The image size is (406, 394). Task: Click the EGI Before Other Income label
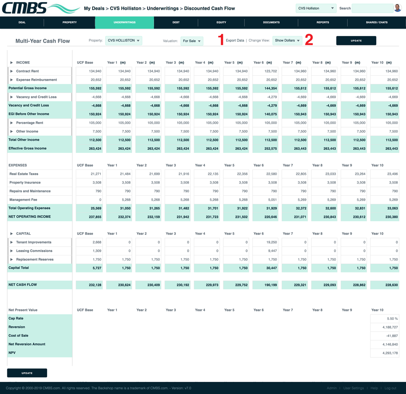click(x=29, y=114)
